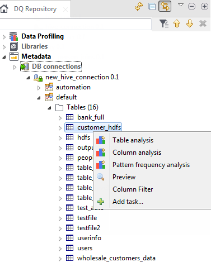Click the yellow up arrow icon
Viewport: 211px width, 262px height.
coord(177,23)
